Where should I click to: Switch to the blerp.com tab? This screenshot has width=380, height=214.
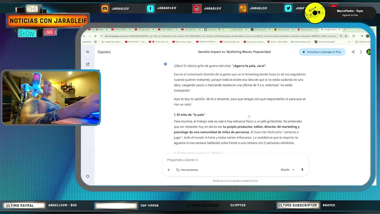(x=307, y=29)
